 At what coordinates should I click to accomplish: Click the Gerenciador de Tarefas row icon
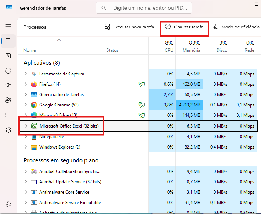click(x=34, y=95)
